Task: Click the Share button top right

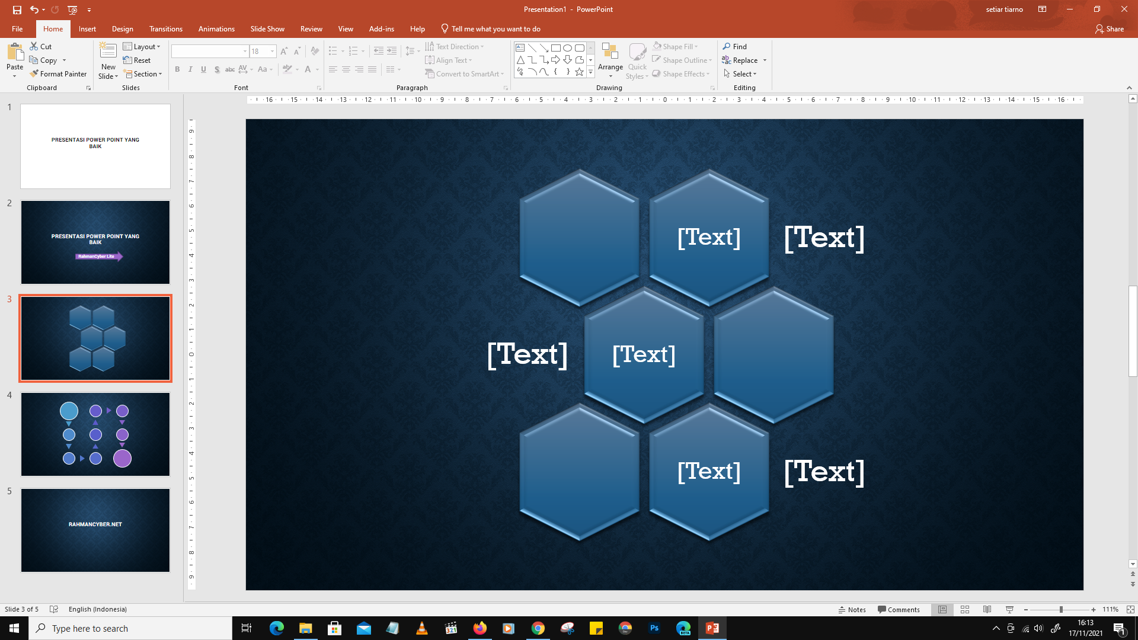Action: pyautogui.click(x=1111, y=28)
